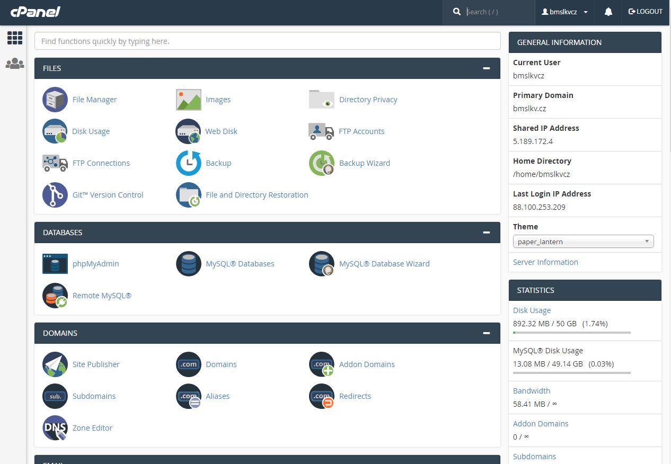Select the Shared IP Address value 5.189.172.4
The width and height of the screenshot is (671, 464).
coord(533,141)
